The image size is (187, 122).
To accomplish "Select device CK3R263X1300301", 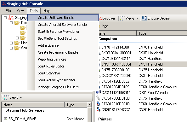I will pos(116,53).
